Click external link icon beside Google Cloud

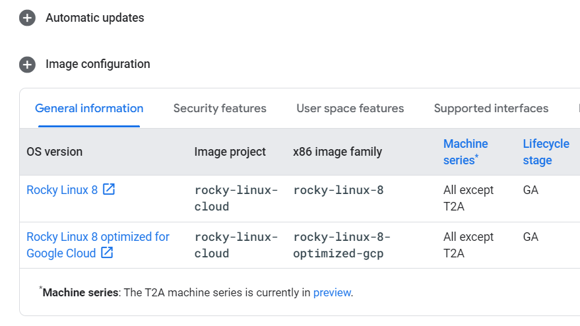click(x=107, y=253)
